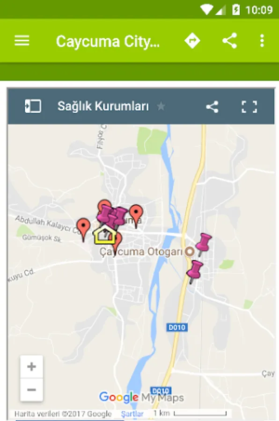The height and width of the screenshot is (421, 279).
Task: Tap the D010 highway label
Action: click(x=177, y=327)
